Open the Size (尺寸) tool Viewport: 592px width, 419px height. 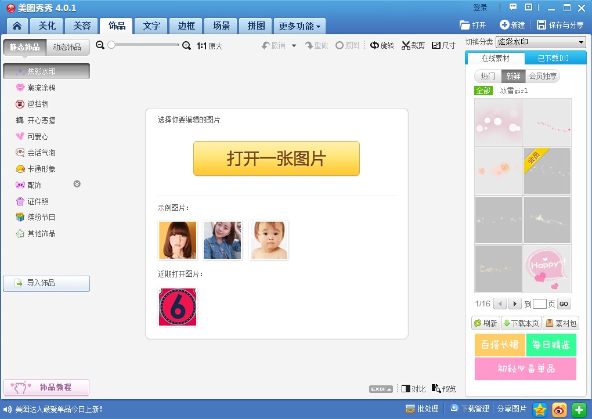coord(444,45)
